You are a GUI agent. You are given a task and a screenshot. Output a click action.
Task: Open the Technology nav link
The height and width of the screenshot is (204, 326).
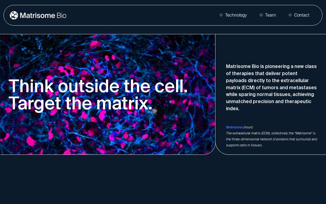click(236, 15)
